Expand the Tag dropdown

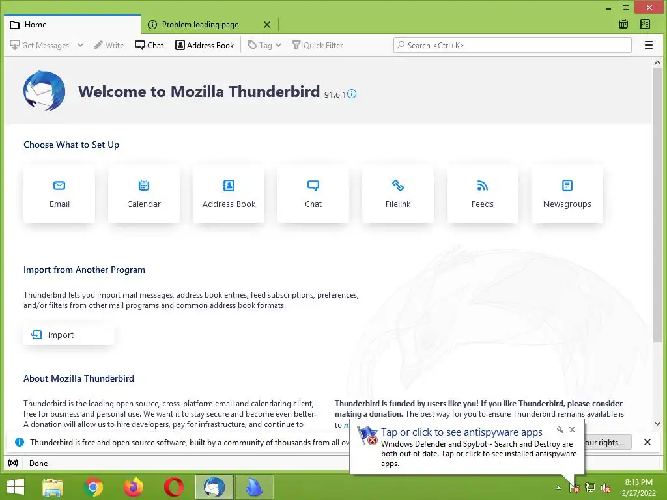264,45
